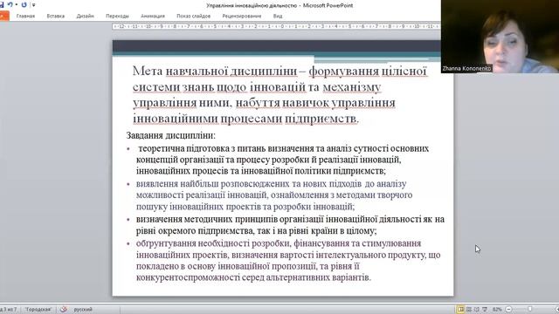Image resolution: width=559 pixels, height=314 pixels.
Task: Click the Save icon in quick access toolbar
Action: [2, 4]
